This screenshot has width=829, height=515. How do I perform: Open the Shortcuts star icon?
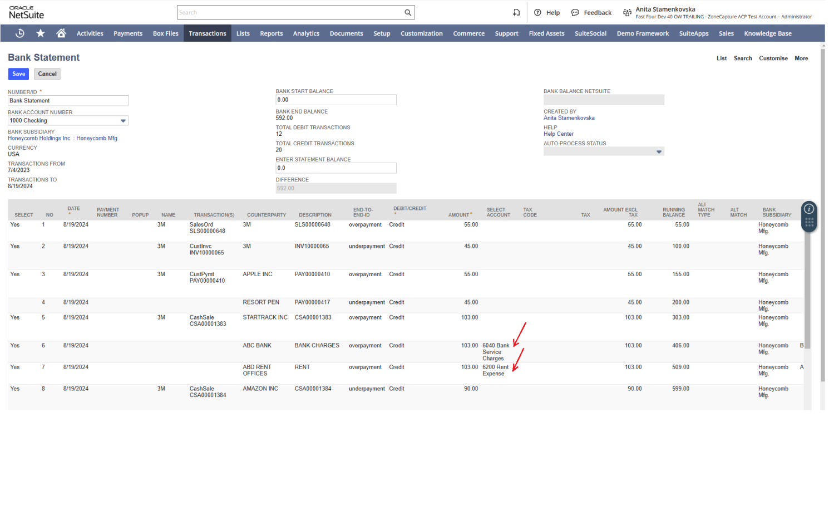point(41,33)
